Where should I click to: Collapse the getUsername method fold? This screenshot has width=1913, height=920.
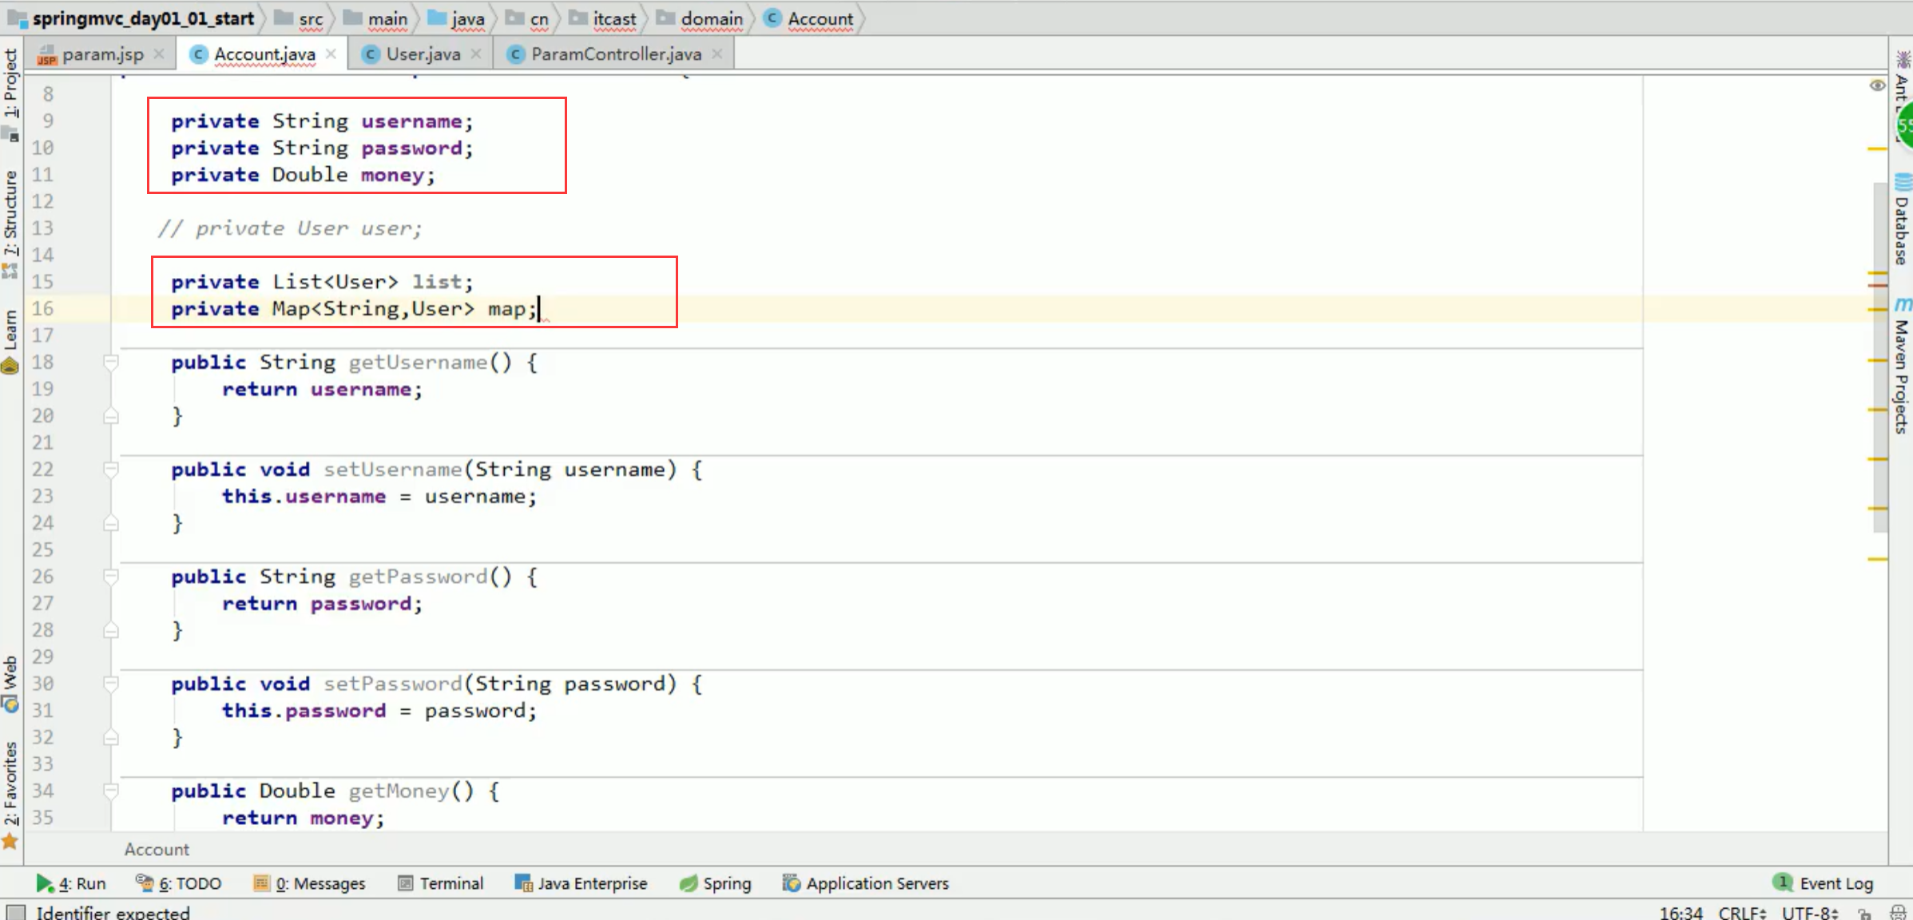(111, 363)
